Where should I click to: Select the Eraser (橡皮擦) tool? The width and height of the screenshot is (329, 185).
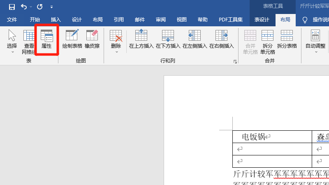tap(92, 40)
